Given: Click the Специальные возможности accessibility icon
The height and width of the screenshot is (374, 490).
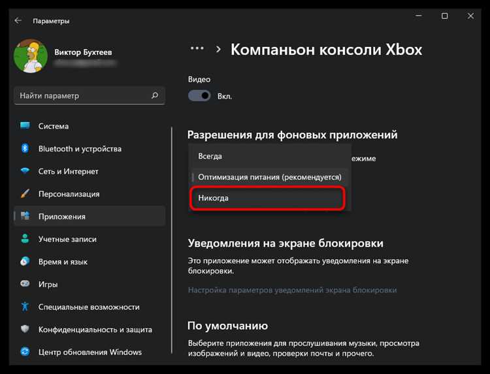Looking at the screenshot, I should click(25, 307).
